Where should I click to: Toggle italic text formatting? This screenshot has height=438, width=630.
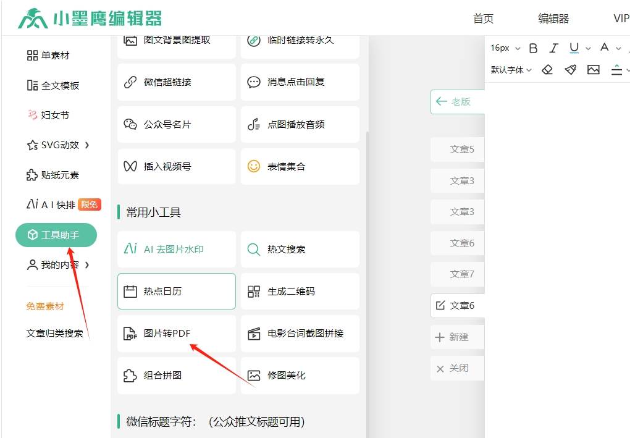click(554, 48)
